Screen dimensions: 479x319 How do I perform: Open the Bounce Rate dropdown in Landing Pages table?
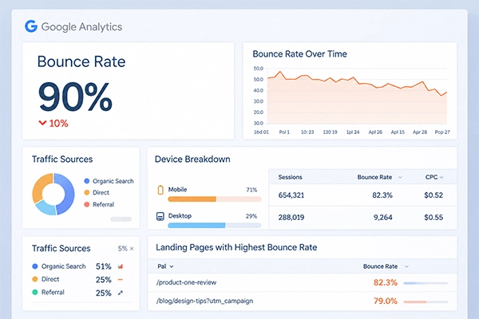(x=406, y=266)
